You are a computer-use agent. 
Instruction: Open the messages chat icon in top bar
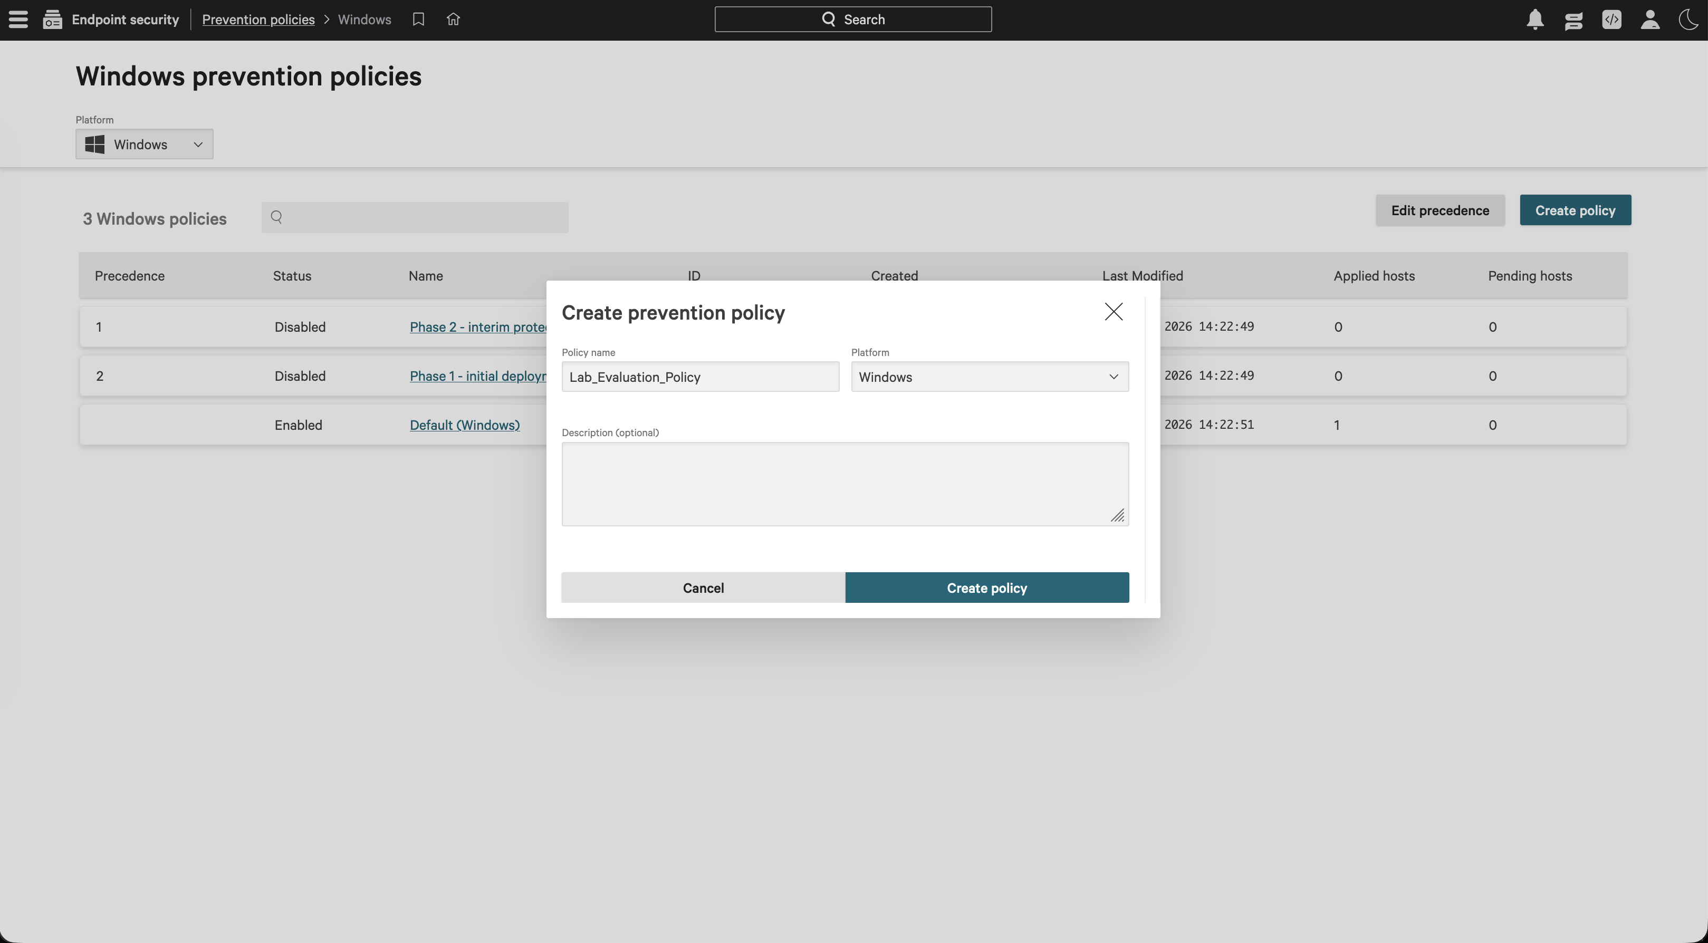tap(1573, 20)
